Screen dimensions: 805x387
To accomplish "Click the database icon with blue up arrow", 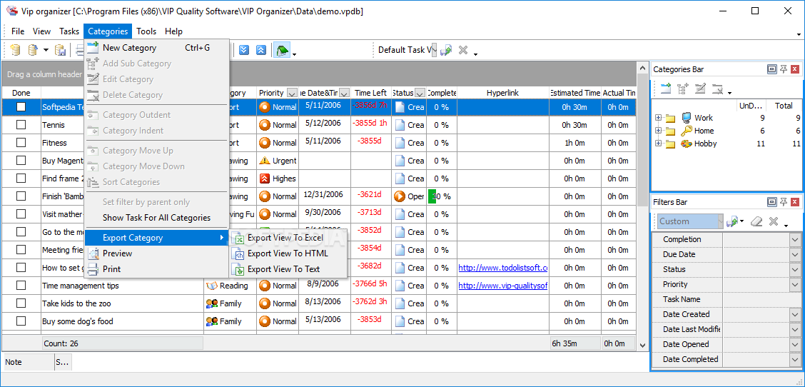I will click(33, 50).
